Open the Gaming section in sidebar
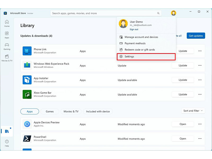 click(x=7, y=47)
